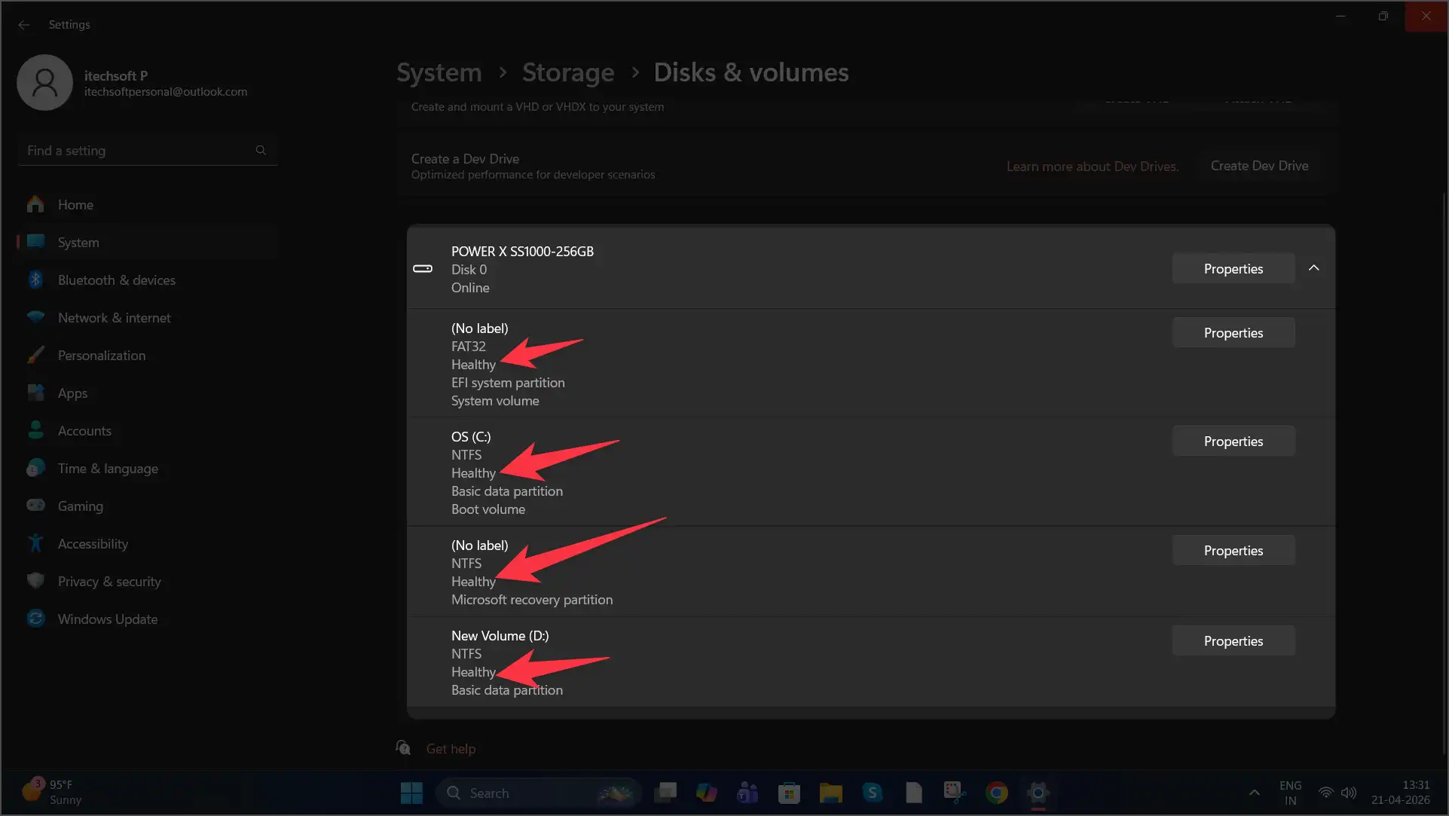Collapse the POWER X SS1000-256GB disk details
Viewport: 1449px width, 816px height.
coord(1314,267)
